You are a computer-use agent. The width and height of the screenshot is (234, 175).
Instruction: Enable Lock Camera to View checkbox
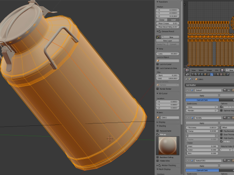157,68
